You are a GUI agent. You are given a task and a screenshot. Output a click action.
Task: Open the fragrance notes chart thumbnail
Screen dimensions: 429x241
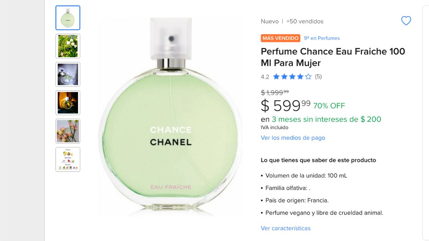point(68,159)
